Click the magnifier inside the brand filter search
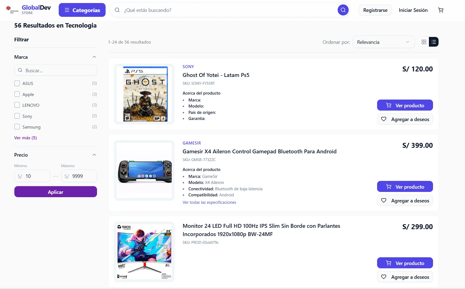 [x=20, y=70]
